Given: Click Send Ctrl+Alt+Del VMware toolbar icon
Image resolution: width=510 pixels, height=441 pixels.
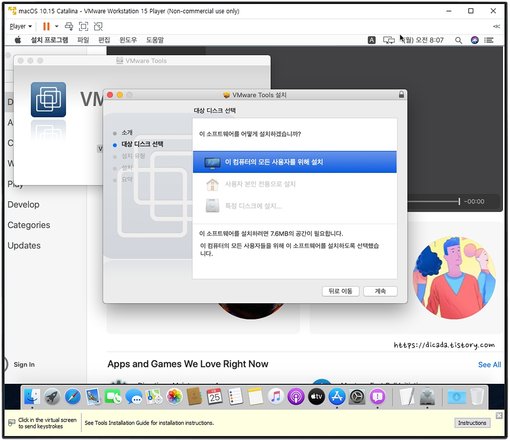Looking at the screenshot, I should (x=69, y=26).
